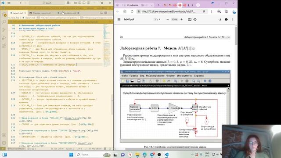This screenshot has height=158, width=281.
Task: Open editor More Actions ellipsis
Action: pyautogui.click(x=110, y=13)
